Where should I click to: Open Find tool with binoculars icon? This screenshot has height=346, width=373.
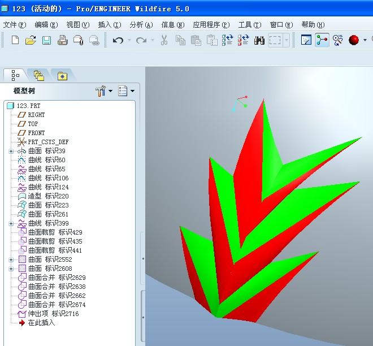[x=259, y=40]
